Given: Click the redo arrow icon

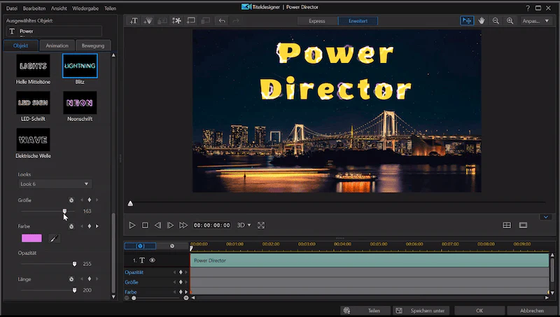Looking at the screenshot, I should point(236,21).
